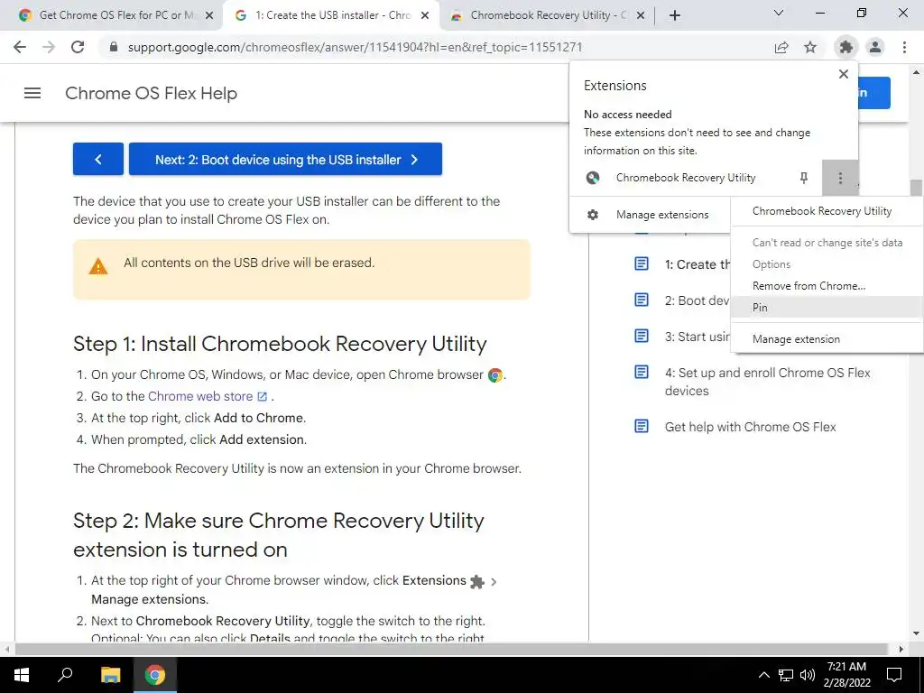The image size is (924, 693).
Task: Open the hamburger menu in Chrome OS Flex Help
Action: coord(32,93)
